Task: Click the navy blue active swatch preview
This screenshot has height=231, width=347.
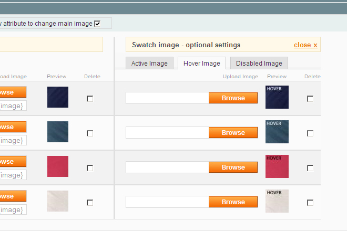Action: click(x=58, y=97)
